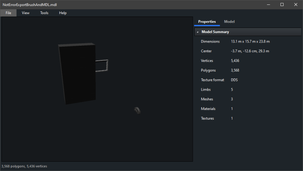Open the Help menu

click(x=63, y=13)
